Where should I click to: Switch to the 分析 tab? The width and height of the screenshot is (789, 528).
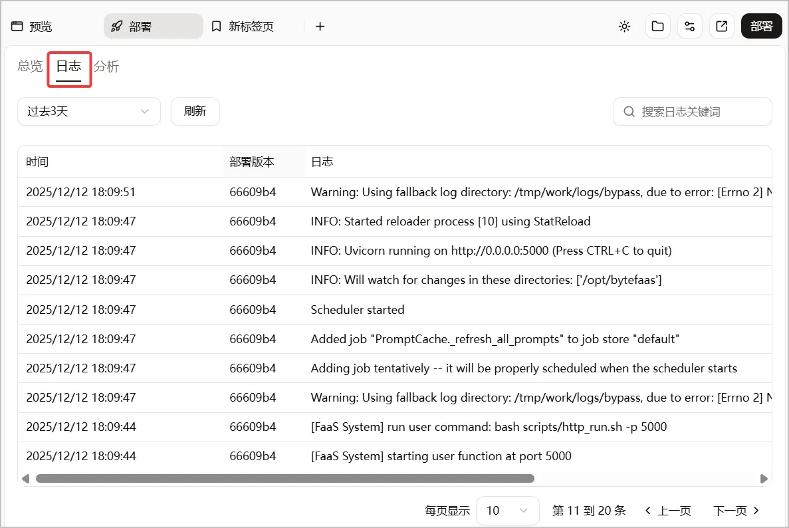tap(106, 66)
